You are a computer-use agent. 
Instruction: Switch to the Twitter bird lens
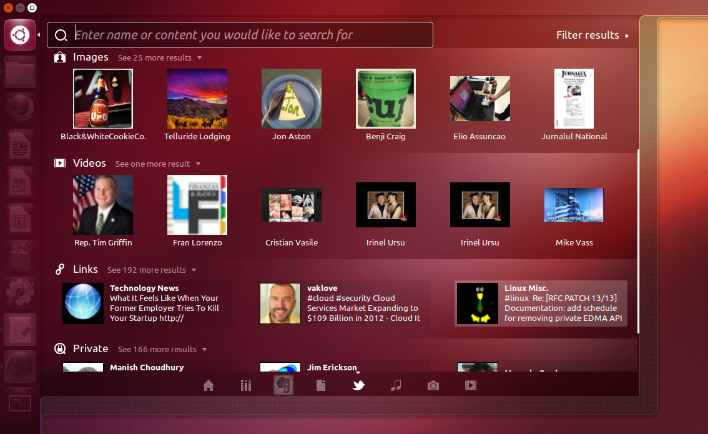[358, 385]
